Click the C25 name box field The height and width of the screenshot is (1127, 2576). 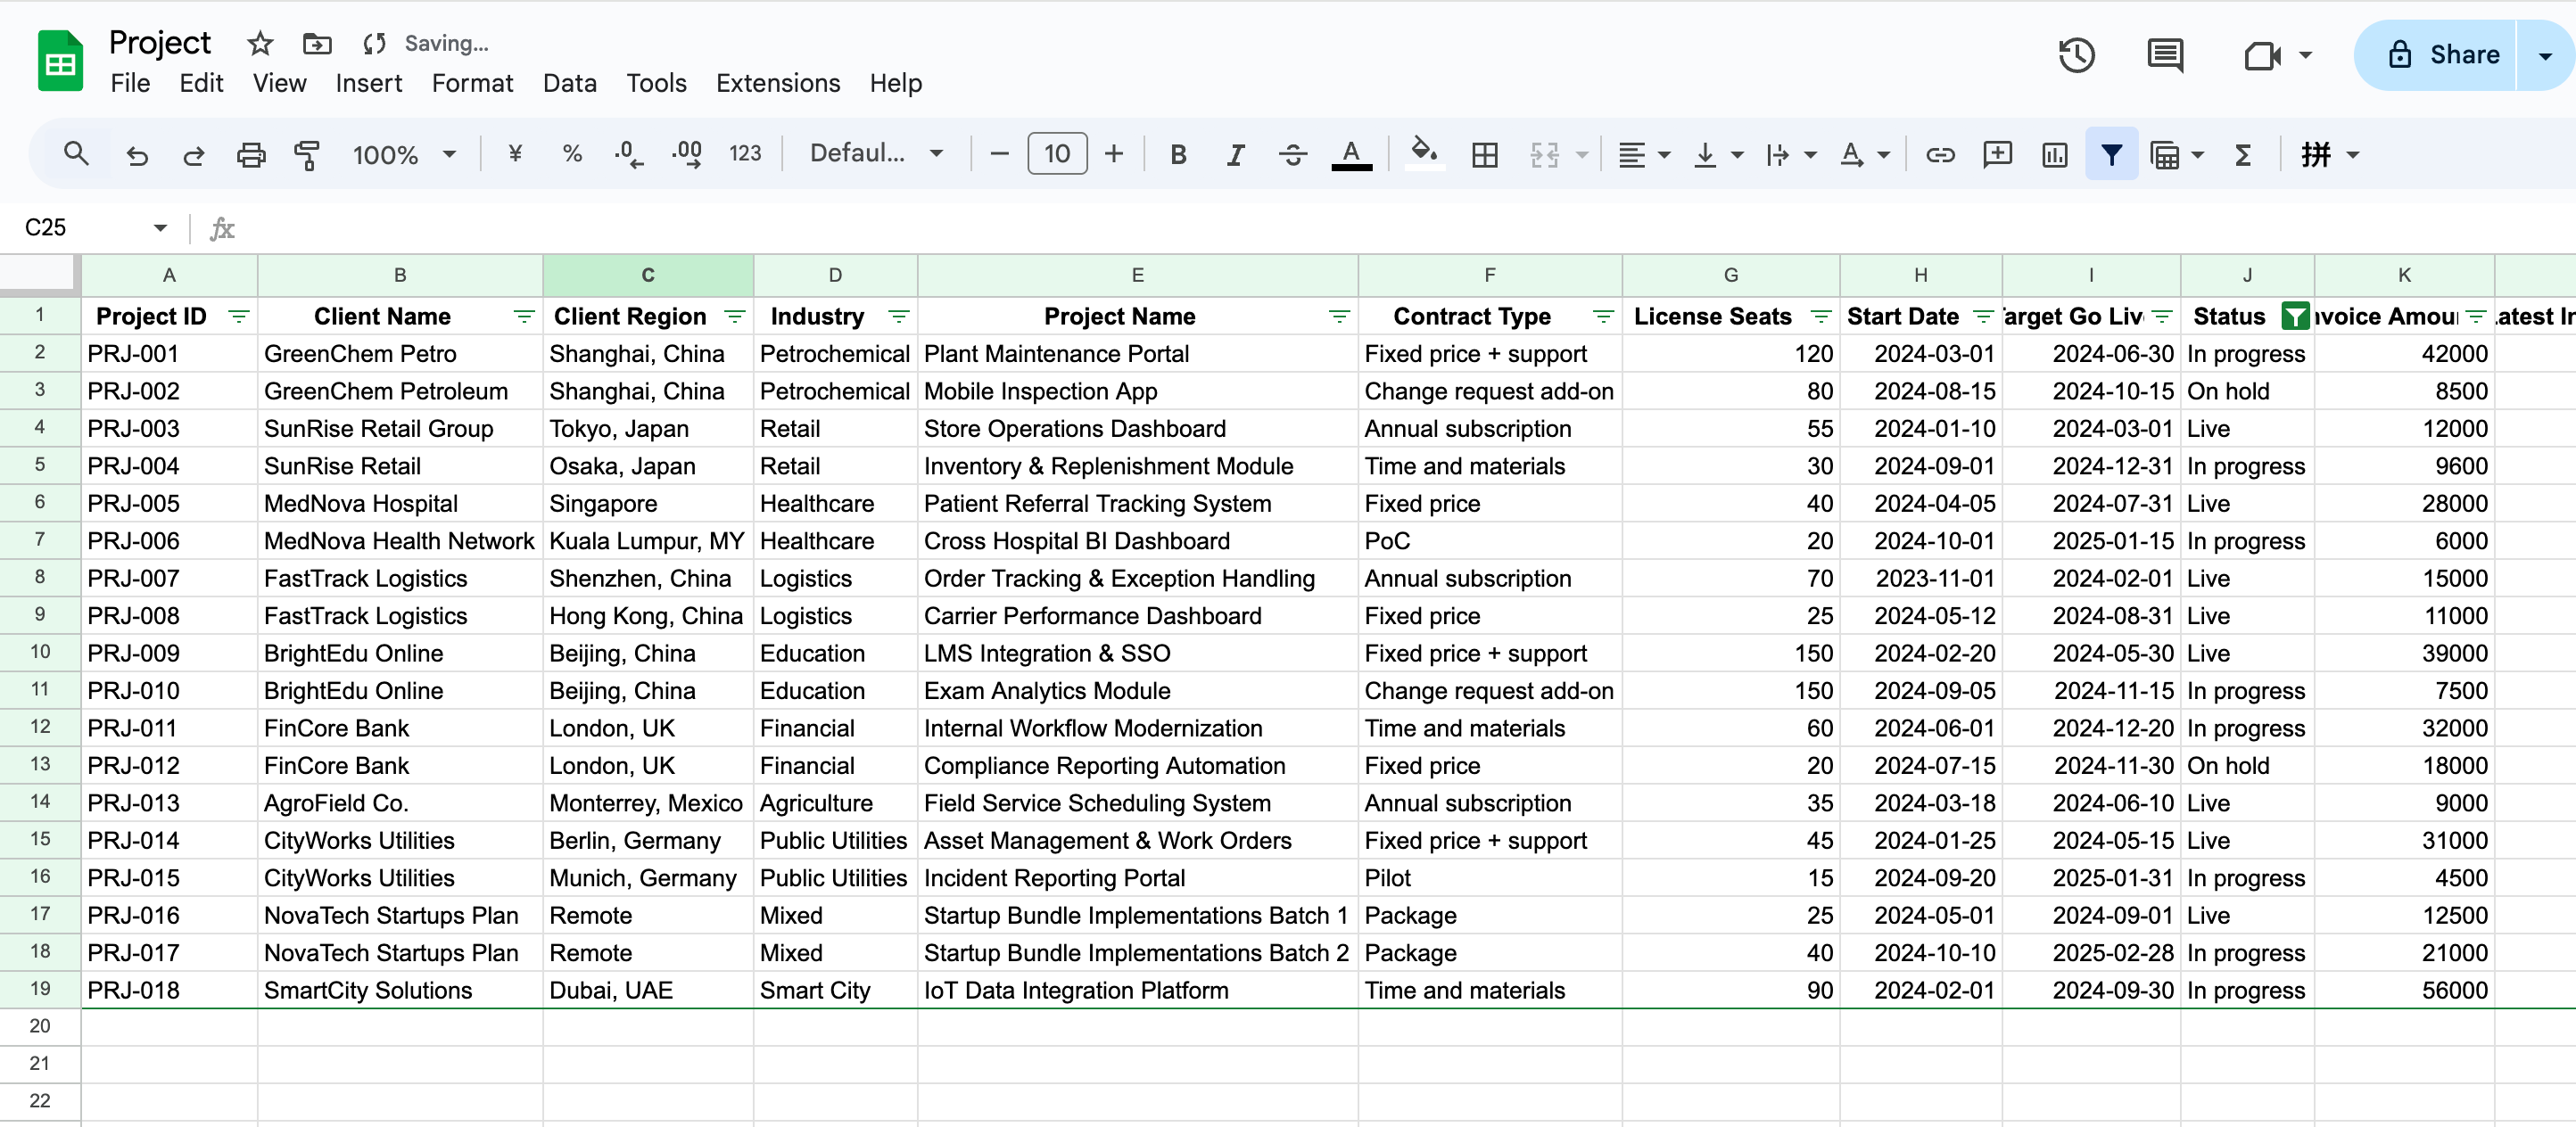tap(80, 228)
